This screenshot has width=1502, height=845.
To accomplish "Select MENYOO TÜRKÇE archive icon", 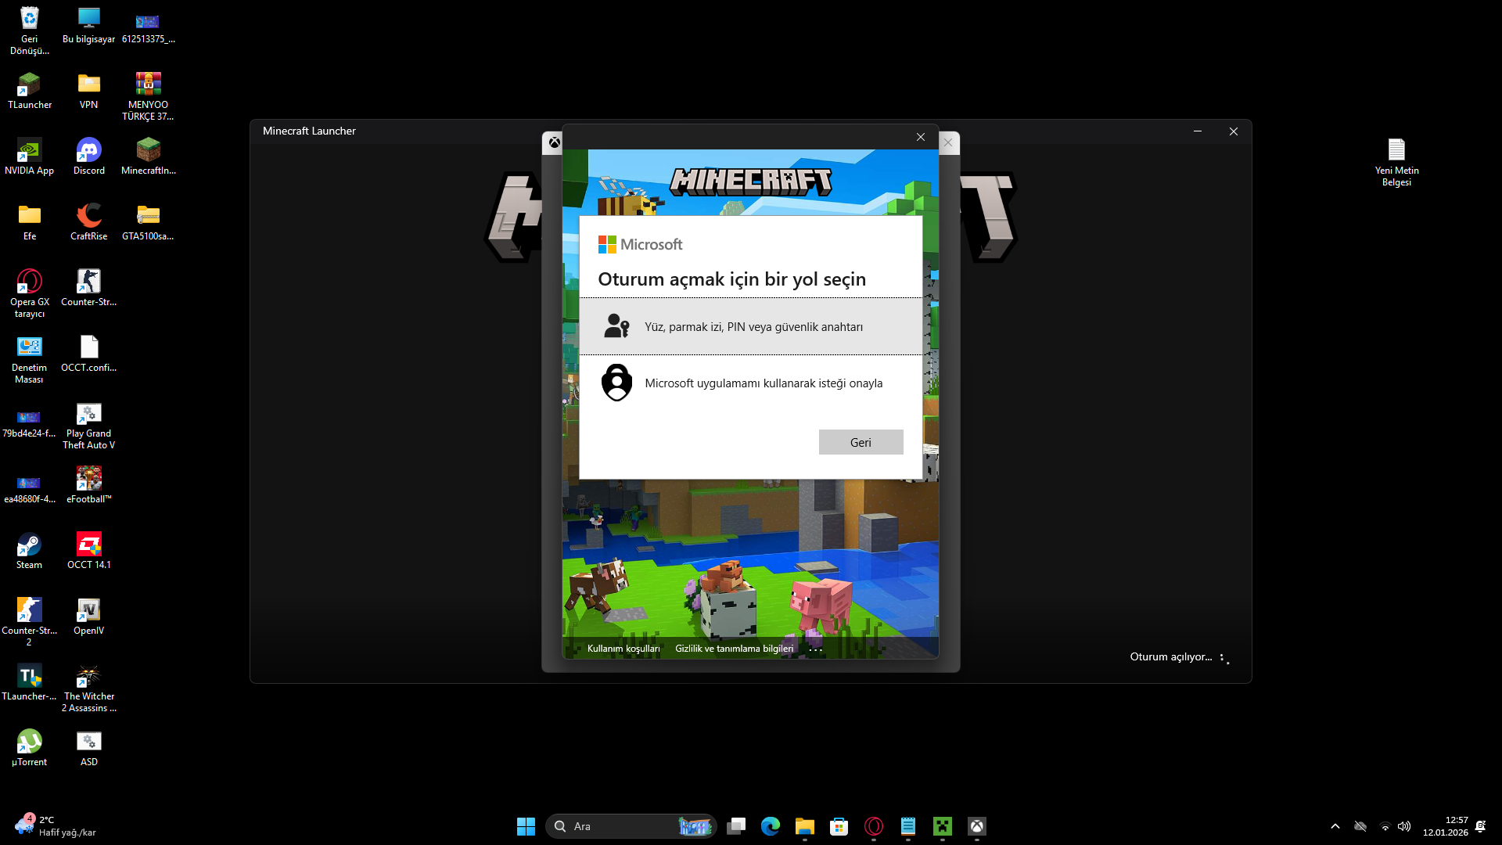I will click(148, 96).
